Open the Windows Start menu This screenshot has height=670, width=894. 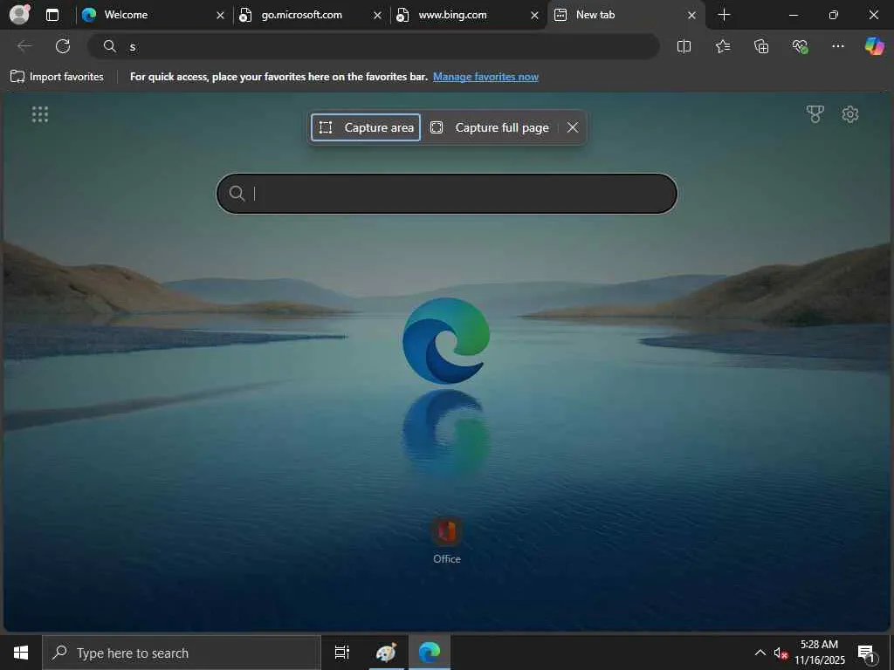pos(21,653)
